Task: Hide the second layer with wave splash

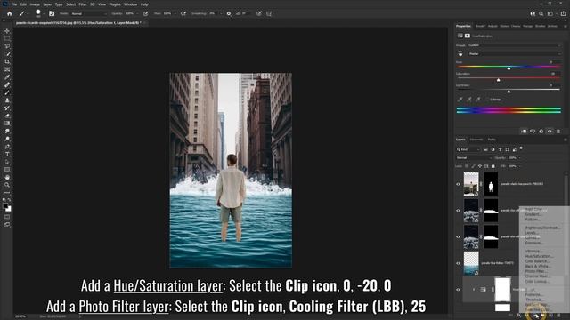Action: pyautogui.click(x=458, y=211)
